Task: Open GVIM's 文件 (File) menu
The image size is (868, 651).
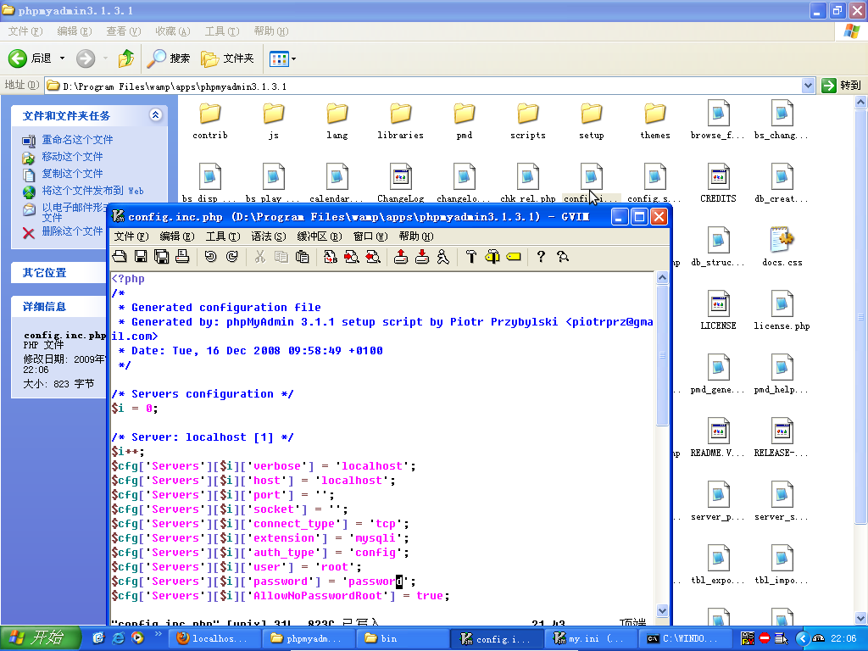Action: pos(131,236)
